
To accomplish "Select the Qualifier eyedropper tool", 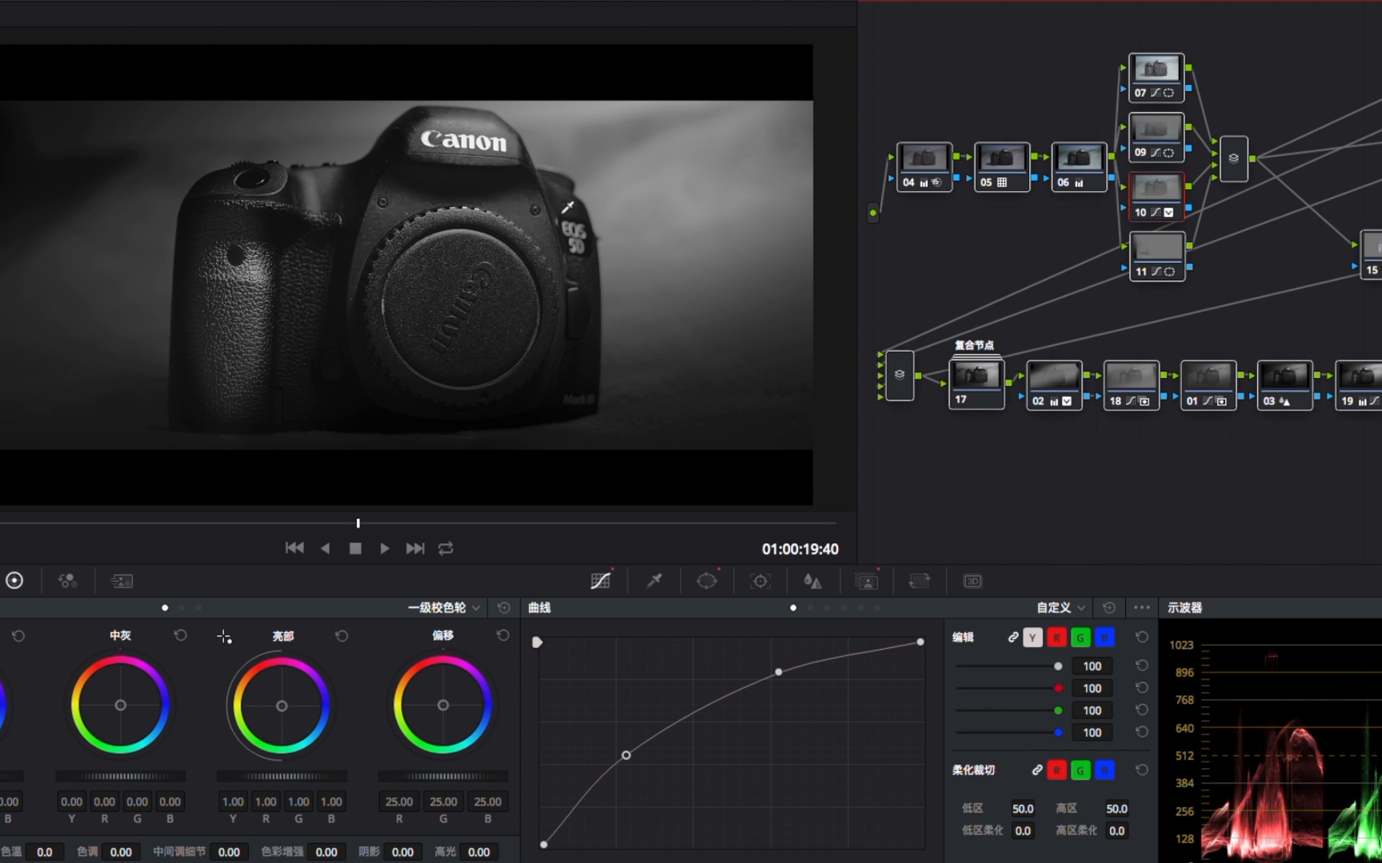I will click(x=654, y=581).
